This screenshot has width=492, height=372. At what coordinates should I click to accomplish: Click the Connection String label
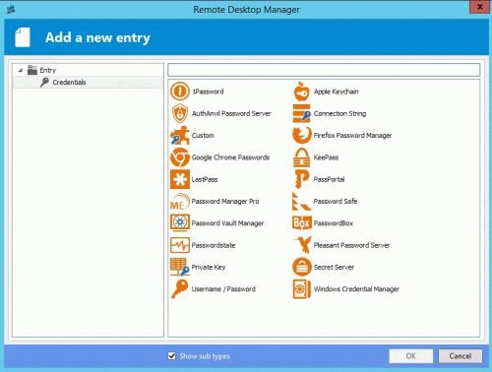(x=339, y=113)
